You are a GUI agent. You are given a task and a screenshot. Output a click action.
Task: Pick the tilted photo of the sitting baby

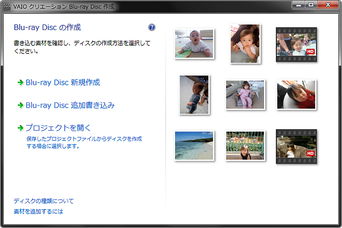195,94
